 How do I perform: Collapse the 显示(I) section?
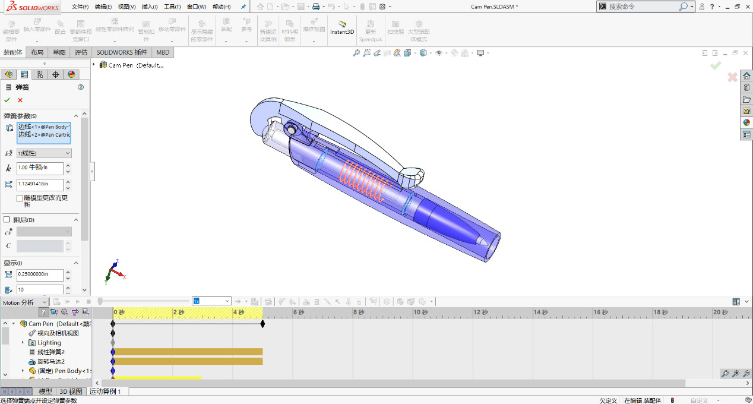point(76,263)
